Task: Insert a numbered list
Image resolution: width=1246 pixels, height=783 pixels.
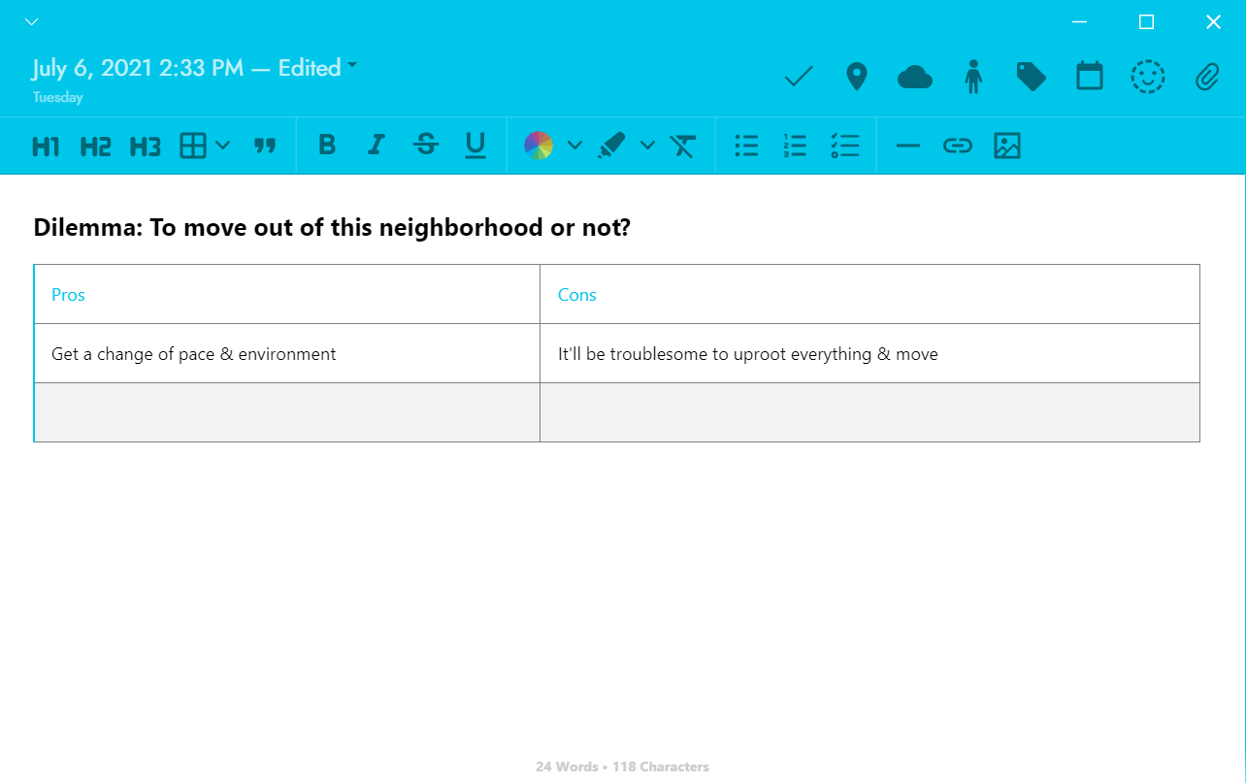Action: point(795,146)
